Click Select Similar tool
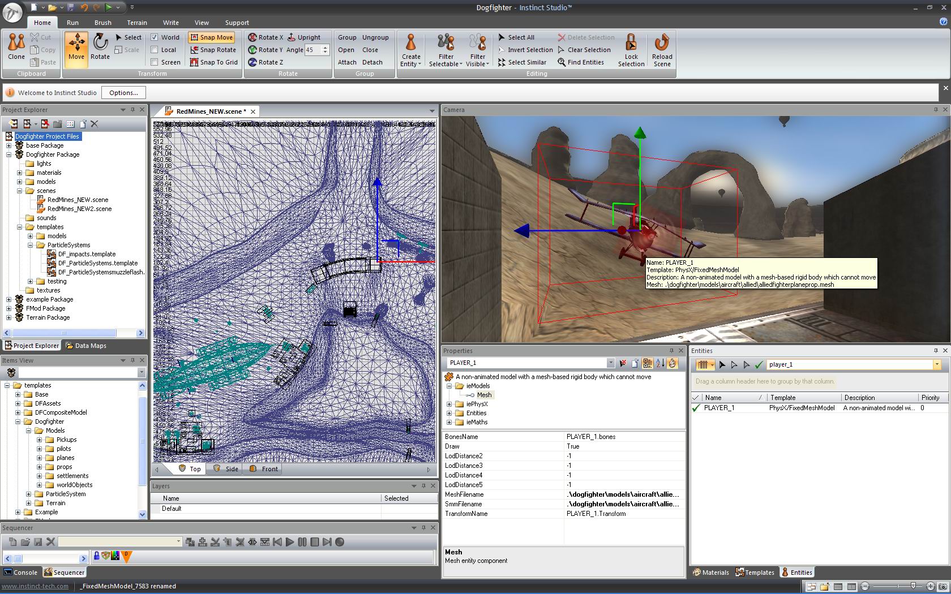This screenshot has height=594, width=951. pyautogui.click(x=522, y=62)
